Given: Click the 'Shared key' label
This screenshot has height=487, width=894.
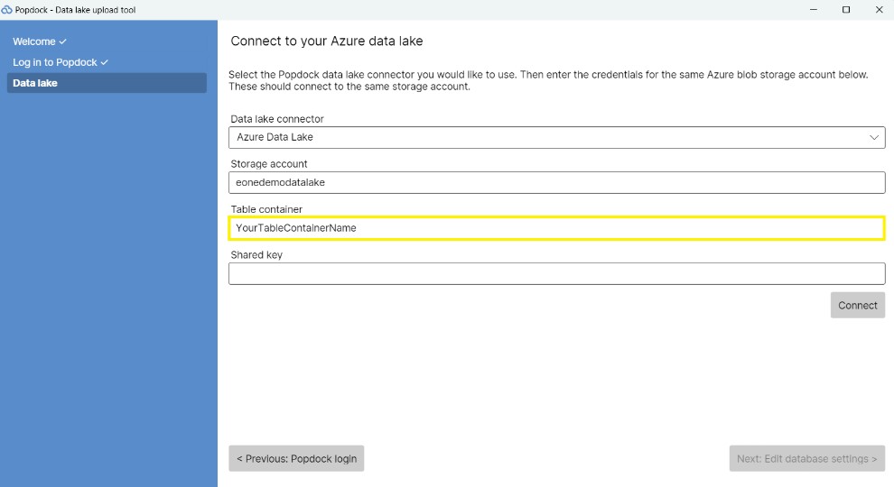Looking at the screenshot, I should tap(256, 254).
